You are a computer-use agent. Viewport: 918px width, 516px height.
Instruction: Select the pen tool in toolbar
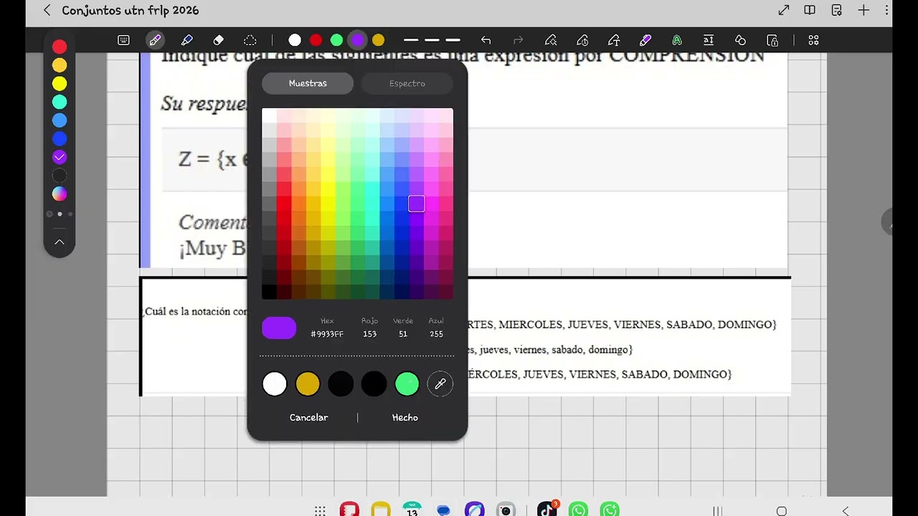pyautogui.click(x=155, y=40)
